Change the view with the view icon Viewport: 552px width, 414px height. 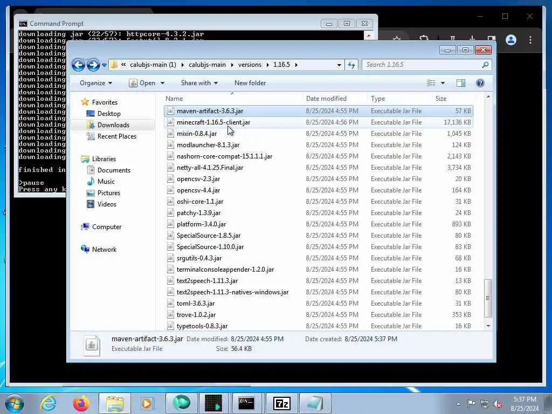pyautogui.click(x=431, y=82)
